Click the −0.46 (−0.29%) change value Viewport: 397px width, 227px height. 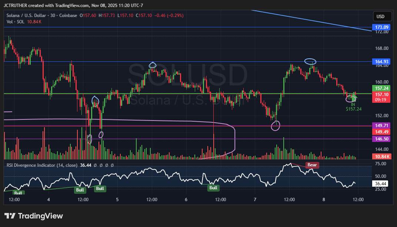[169, 16]
